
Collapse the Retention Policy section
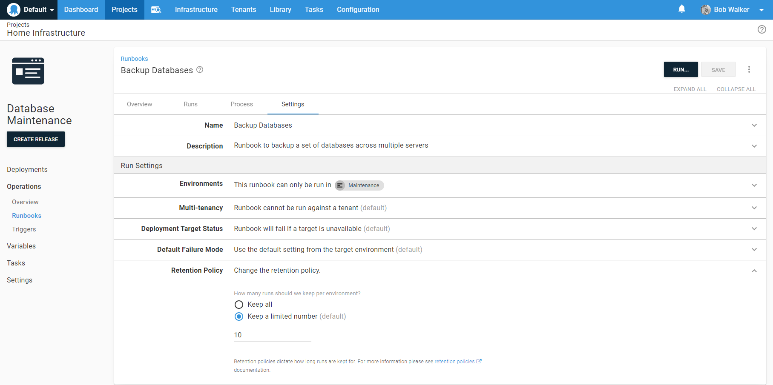point(754,271)
